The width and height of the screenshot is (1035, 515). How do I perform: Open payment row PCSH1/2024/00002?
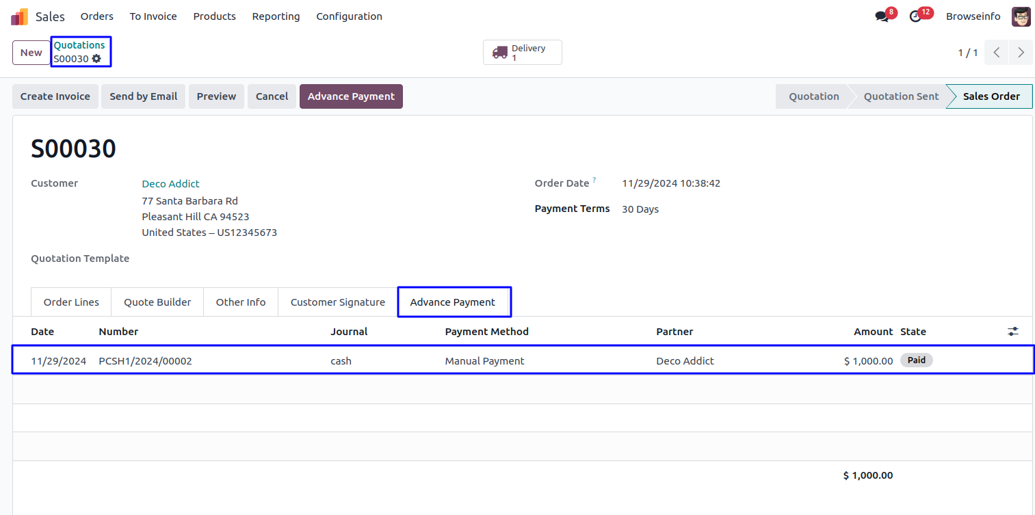145,361
